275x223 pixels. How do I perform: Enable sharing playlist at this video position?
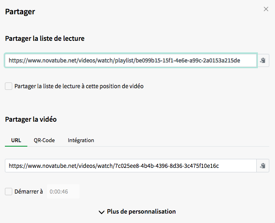(9, 86)
